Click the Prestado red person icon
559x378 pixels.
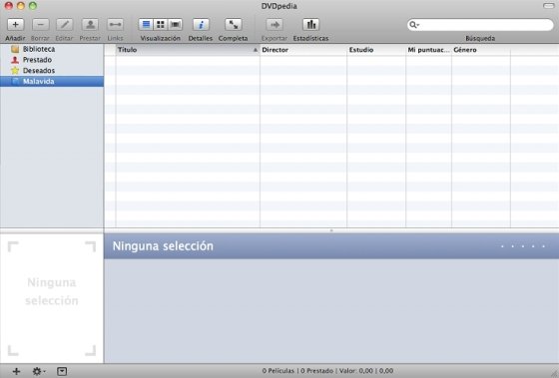pos(15,60)
